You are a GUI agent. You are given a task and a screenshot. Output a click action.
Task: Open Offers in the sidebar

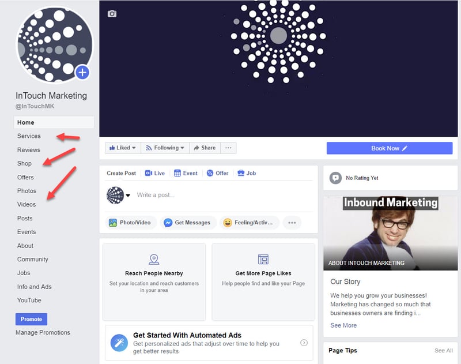pyautogui.click(x=25, y=177)
